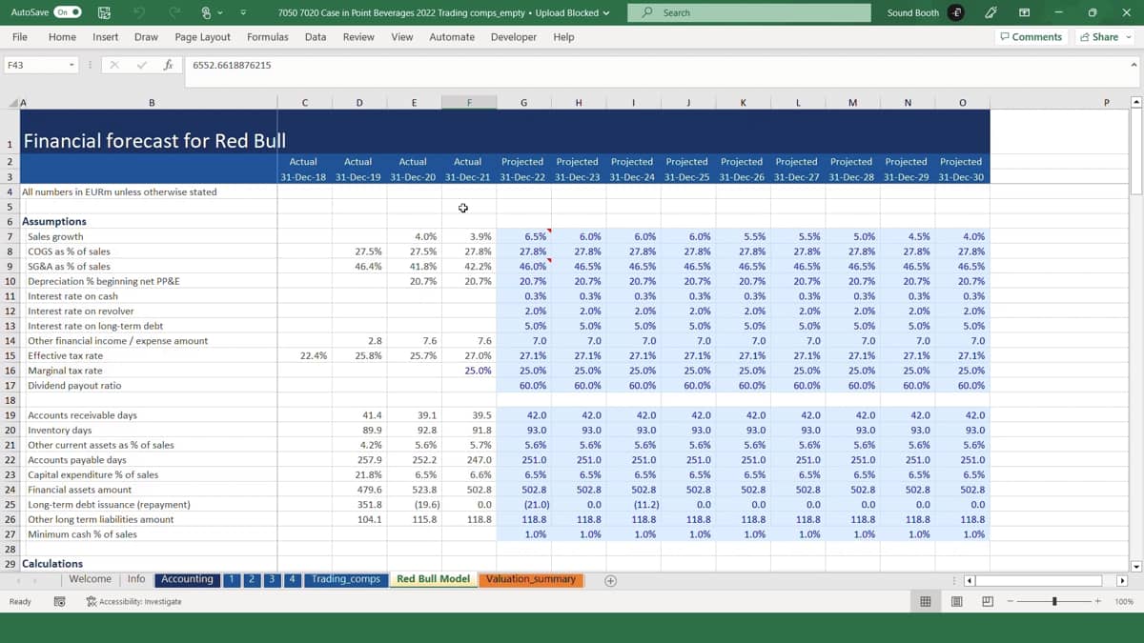The width and height of the screenshot is (1144, 643).
Task: Open the Comments pane button
Action: 1032,37
